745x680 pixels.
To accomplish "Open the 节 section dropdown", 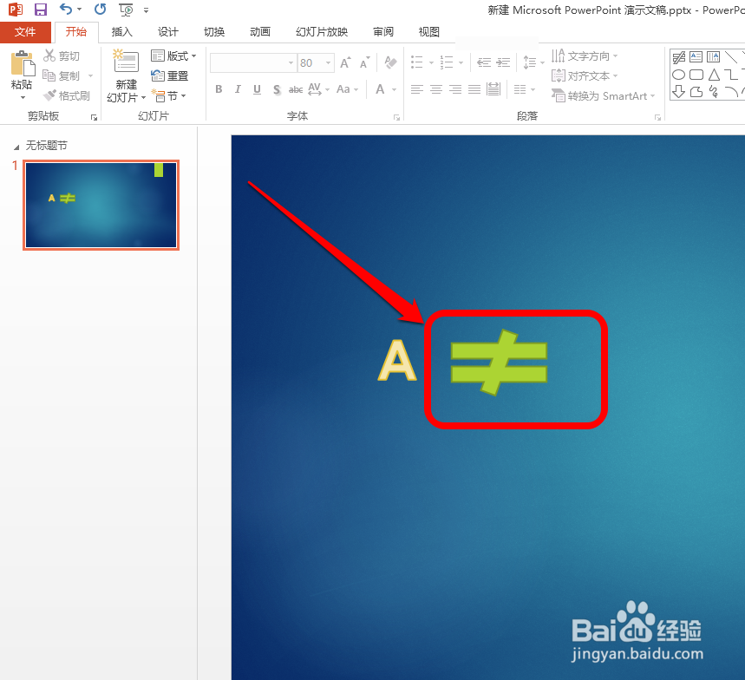I will 168,95.
